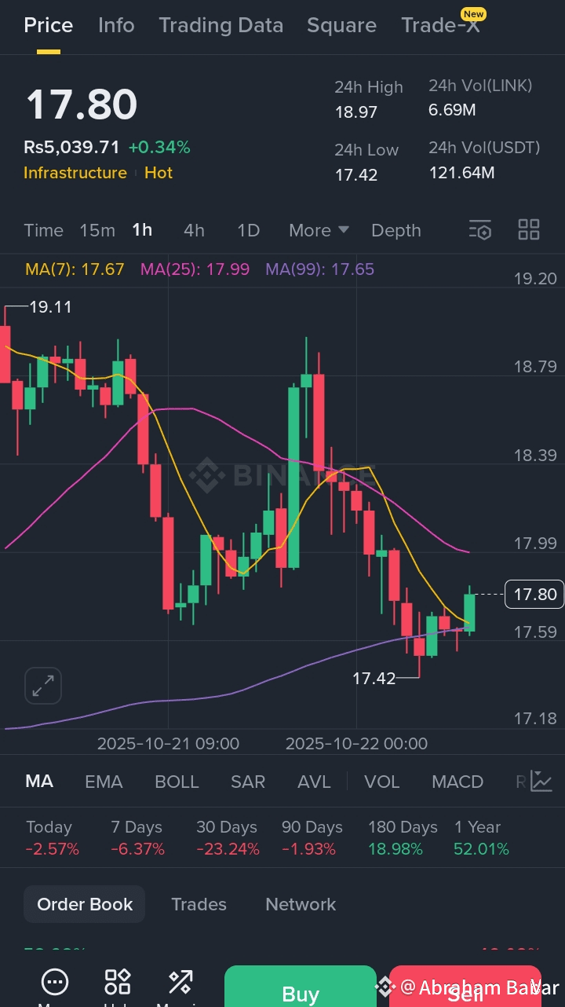The image size is (565, 1007).
Task: Click the 17.42 low label on chart
Action: point(374,678)
